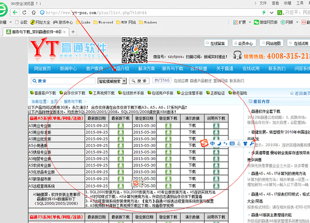Click 下载 demo data for A5农资专业版
310x223 pixels.
click(x=192, y=165)
